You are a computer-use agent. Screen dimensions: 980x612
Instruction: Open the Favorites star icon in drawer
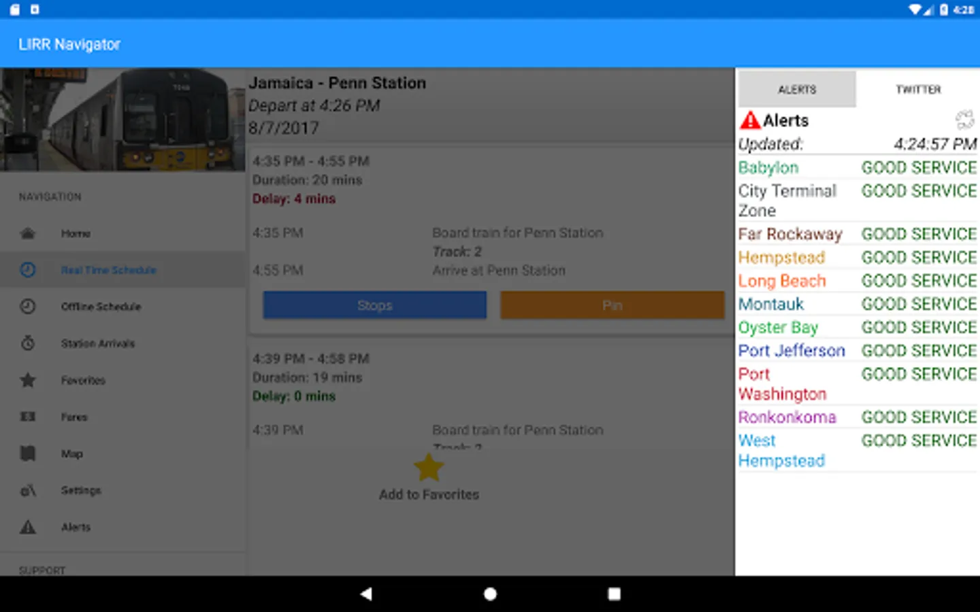coord(28,380)
